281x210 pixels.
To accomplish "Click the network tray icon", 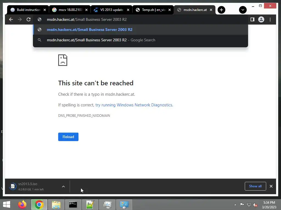I will 249,205.
